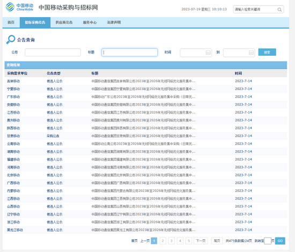This screenshot has width=295, height=252.
Task: Open the 广西移动 announcement title
Action: pyautogui.click(x=143, y=183)
